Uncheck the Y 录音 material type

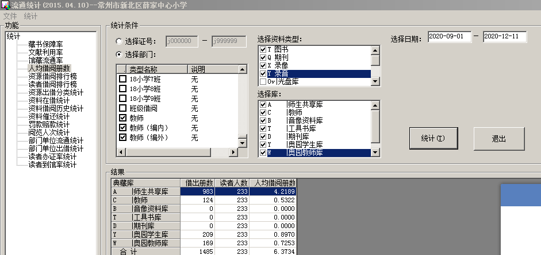pos(263,73)
